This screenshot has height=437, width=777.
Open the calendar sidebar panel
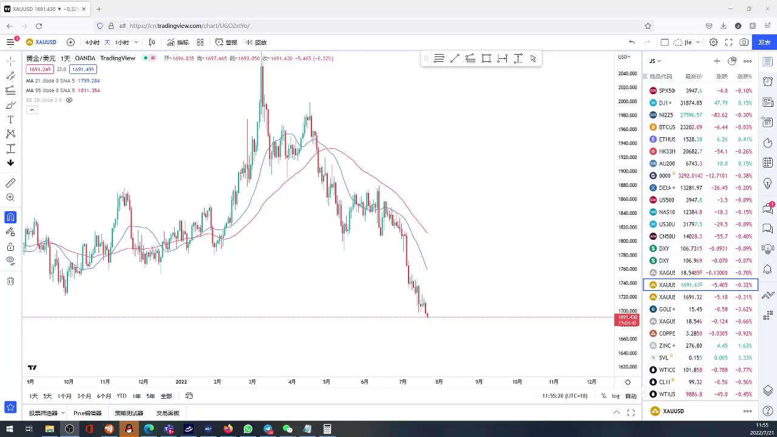tap(768, 163)
